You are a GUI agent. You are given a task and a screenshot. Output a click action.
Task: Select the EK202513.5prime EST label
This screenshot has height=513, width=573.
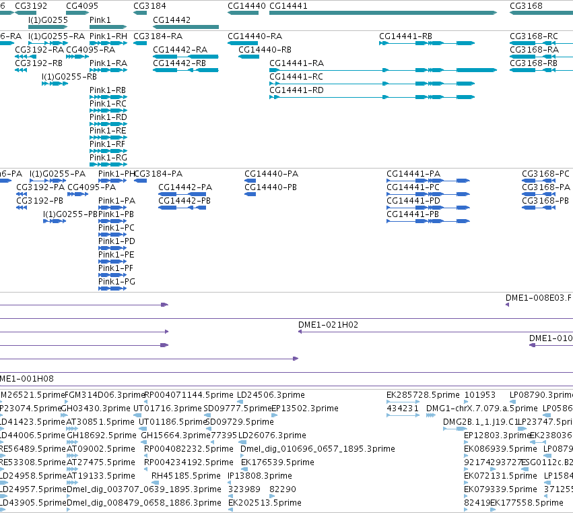click(265, 503)
